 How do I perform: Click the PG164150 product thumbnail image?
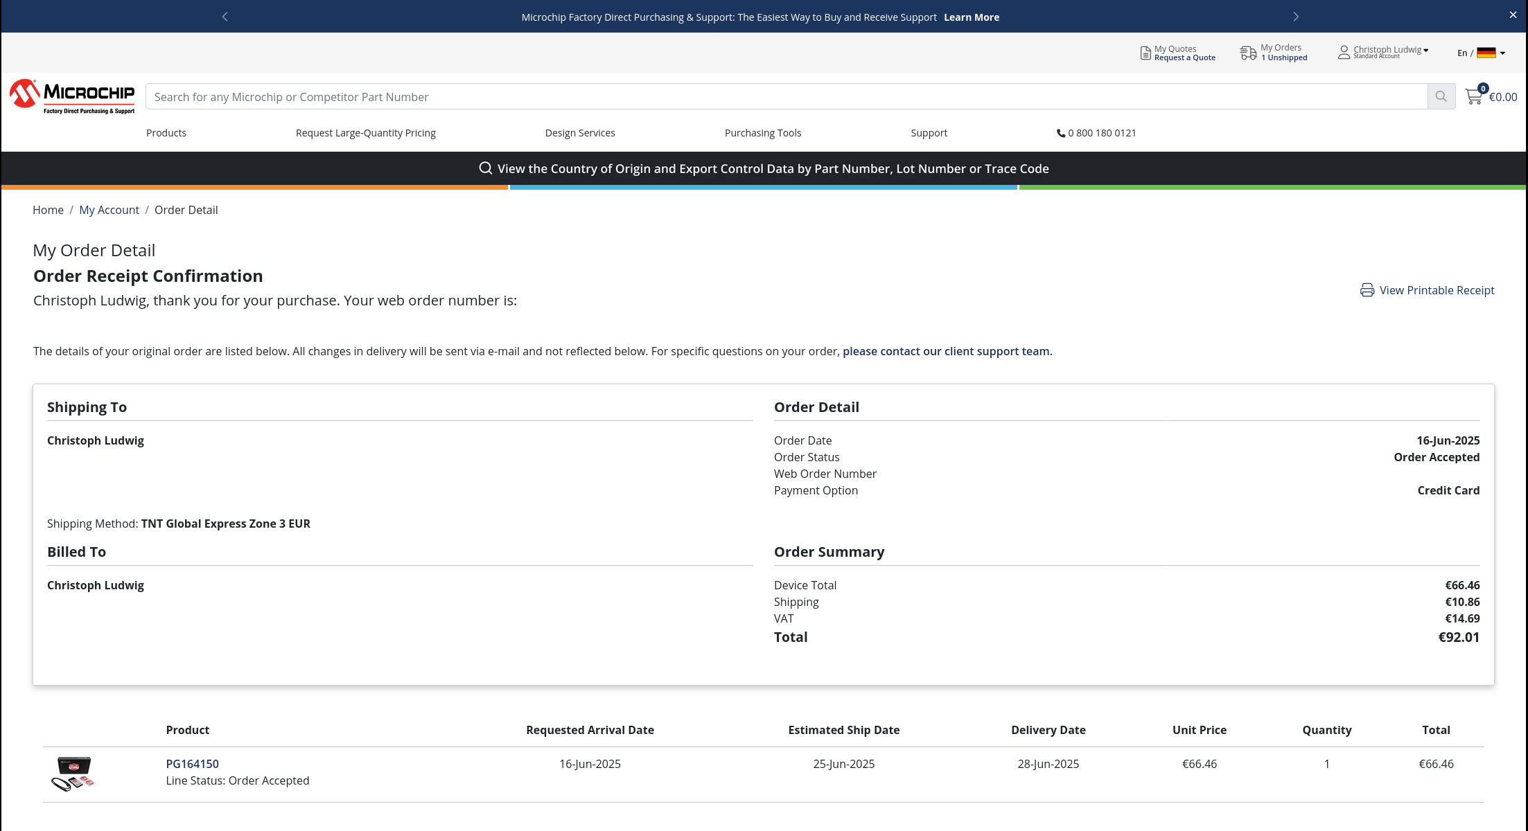pos(73,774)
